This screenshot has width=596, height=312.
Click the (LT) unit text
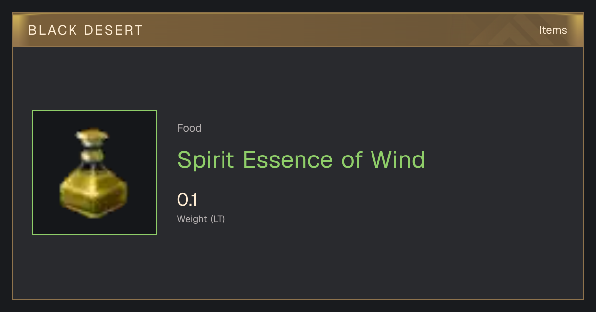tap(218, 219)
